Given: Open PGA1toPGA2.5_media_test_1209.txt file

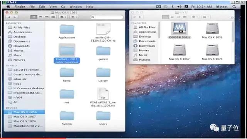Looking at the screenshot, I should pos(103,94).
